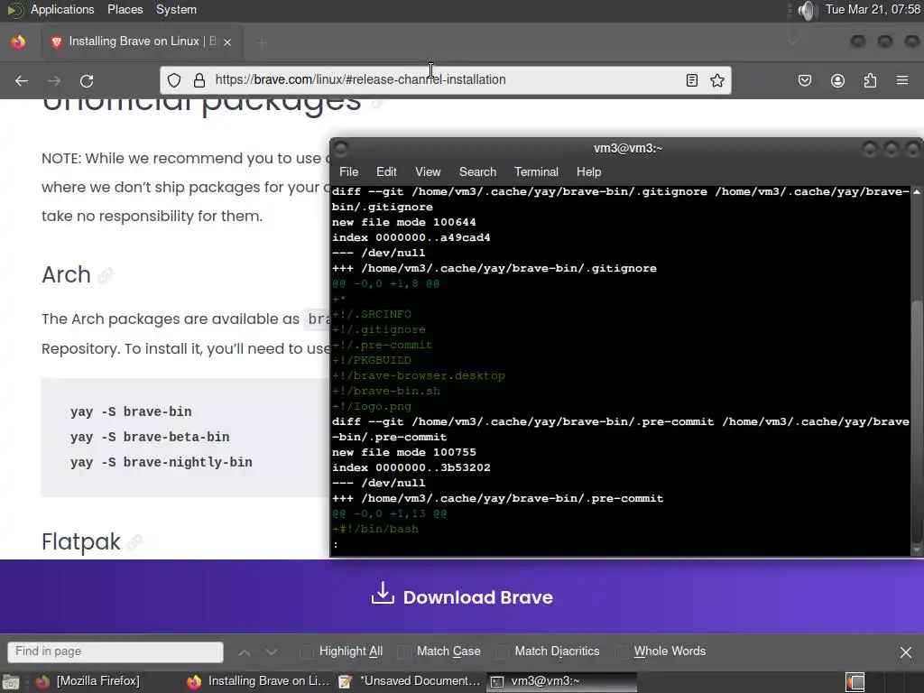This screenshot has width=924, height=693.
Task: Click the terminal window menu button in title bar
Action: [341, 149]
